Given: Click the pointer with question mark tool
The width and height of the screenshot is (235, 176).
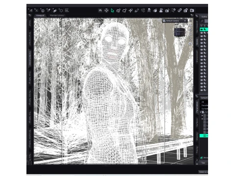Looking at the screenshot, I should tap(174, 10).
